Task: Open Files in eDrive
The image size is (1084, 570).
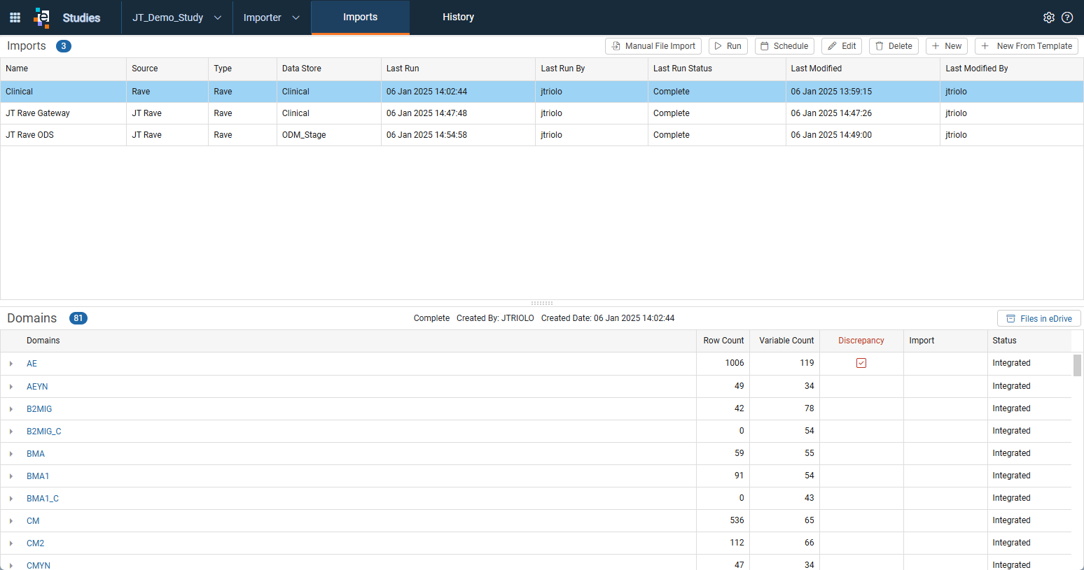Action: [1039, 319]
